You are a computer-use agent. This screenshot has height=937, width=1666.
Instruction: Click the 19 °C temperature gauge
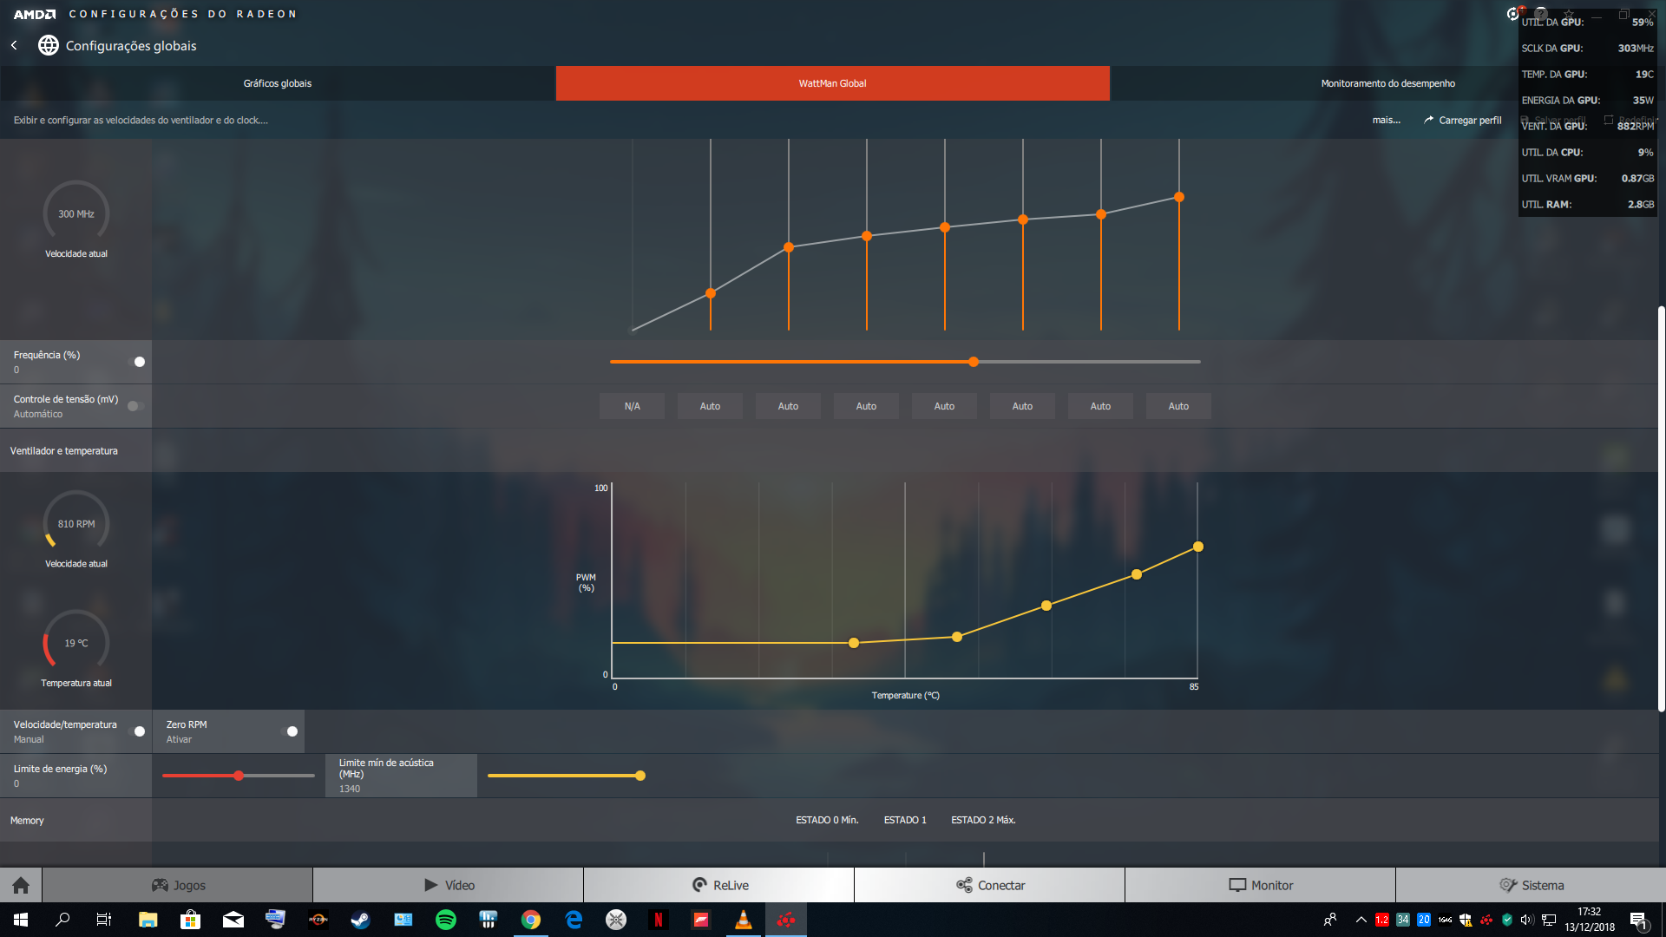pos(76,643)
